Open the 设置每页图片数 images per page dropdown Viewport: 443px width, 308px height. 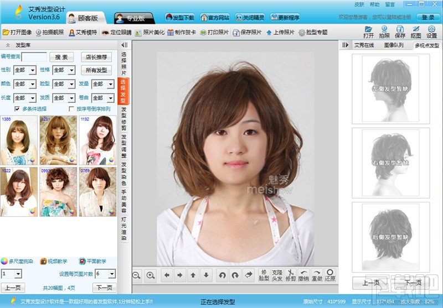click(x=105, y=274)
